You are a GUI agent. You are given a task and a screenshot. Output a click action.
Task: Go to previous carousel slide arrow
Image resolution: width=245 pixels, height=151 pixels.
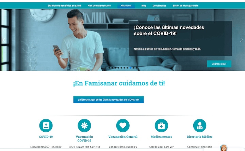pyautogui.click(x=4, y=40)
